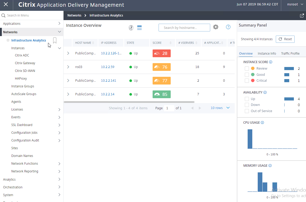Click the search magnifier icon in menu
The height and width of the screenshot is (202, 306).
(3, 15)
